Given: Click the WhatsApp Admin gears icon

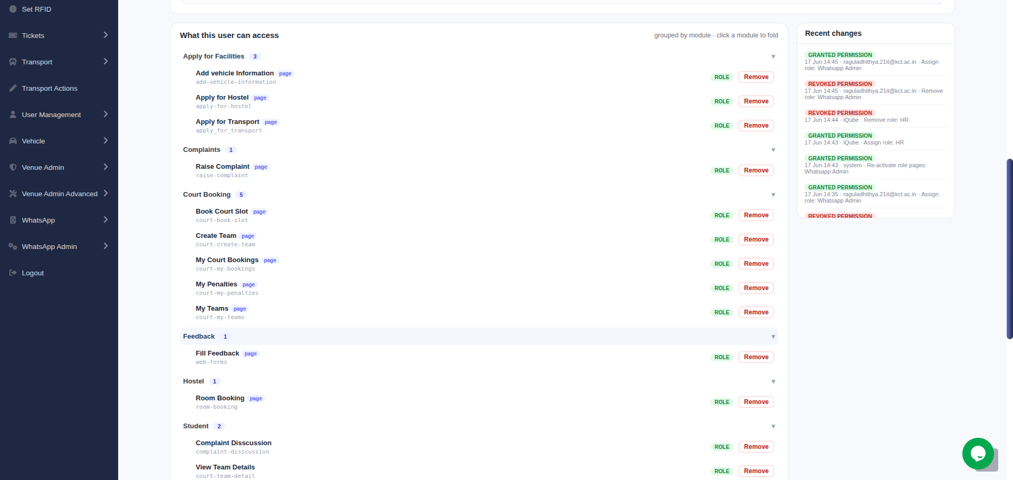Looking at the screenshot, I should click(13, 246).
